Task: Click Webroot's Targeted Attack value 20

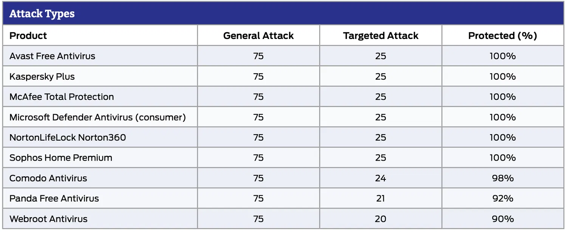Action: 381,219
